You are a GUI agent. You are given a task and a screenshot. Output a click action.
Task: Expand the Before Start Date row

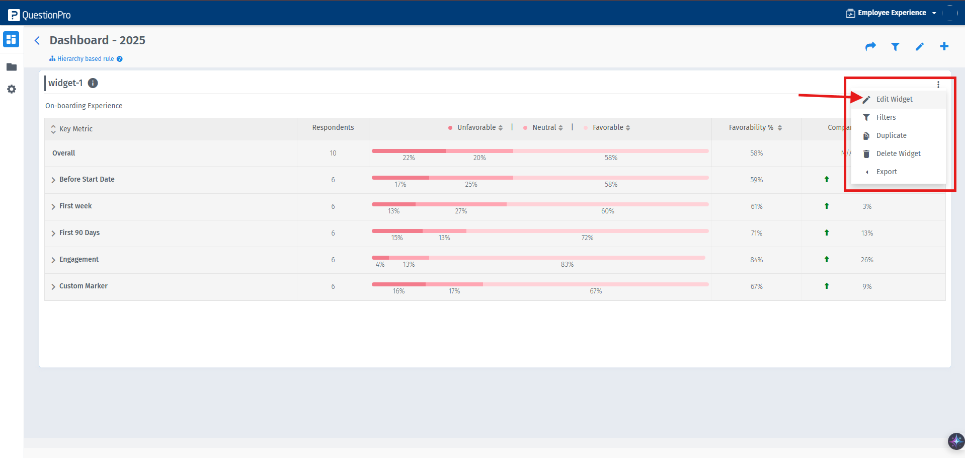54,180
